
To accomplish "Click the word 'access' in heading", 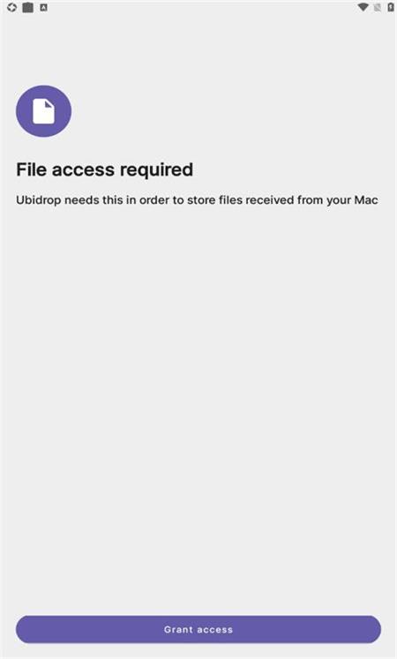I will pyautogui.click(x=83, y=170).
